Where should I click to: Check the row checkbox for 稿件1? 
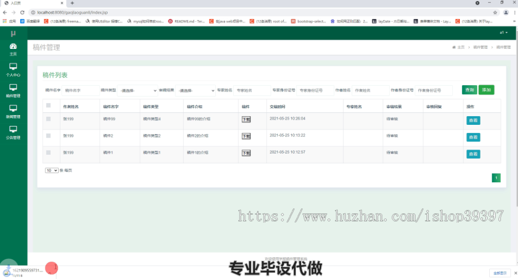pyautogui.click(x=48, y=152)
